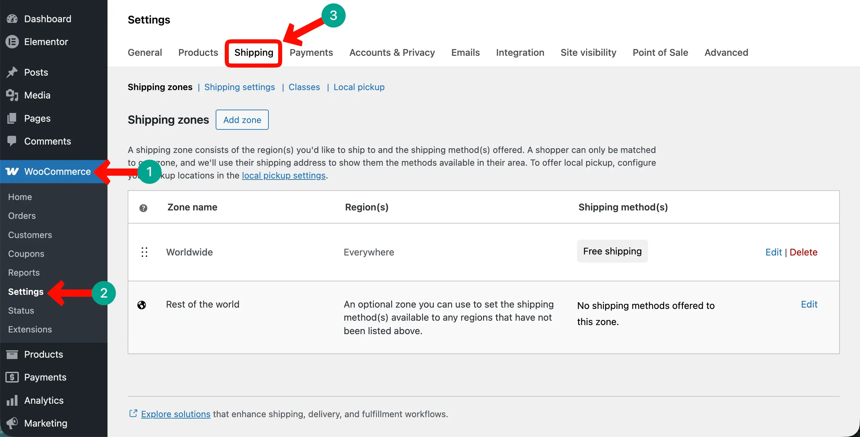Switch to the Emails tab
The height and width of the screenshot is (437, 860).
point(466,52)
